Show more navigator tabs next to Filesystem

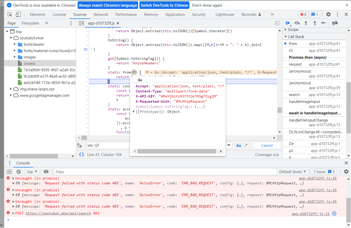[x=46, y=23]
